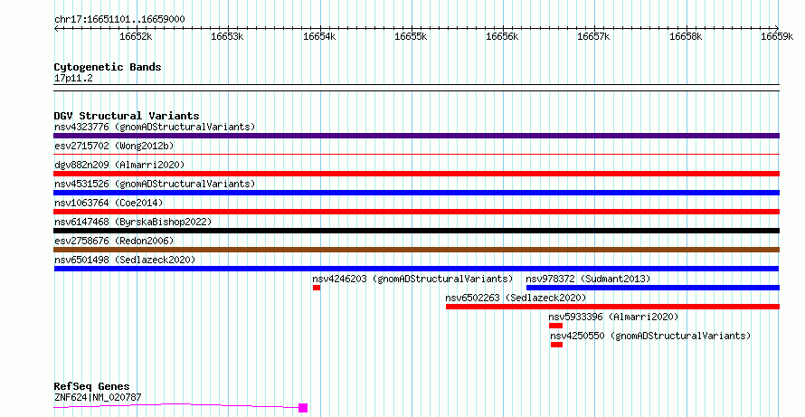Open the small nsv5933396 red variant
This screenshot has height=417, width=805.
[x=555, y=326]
